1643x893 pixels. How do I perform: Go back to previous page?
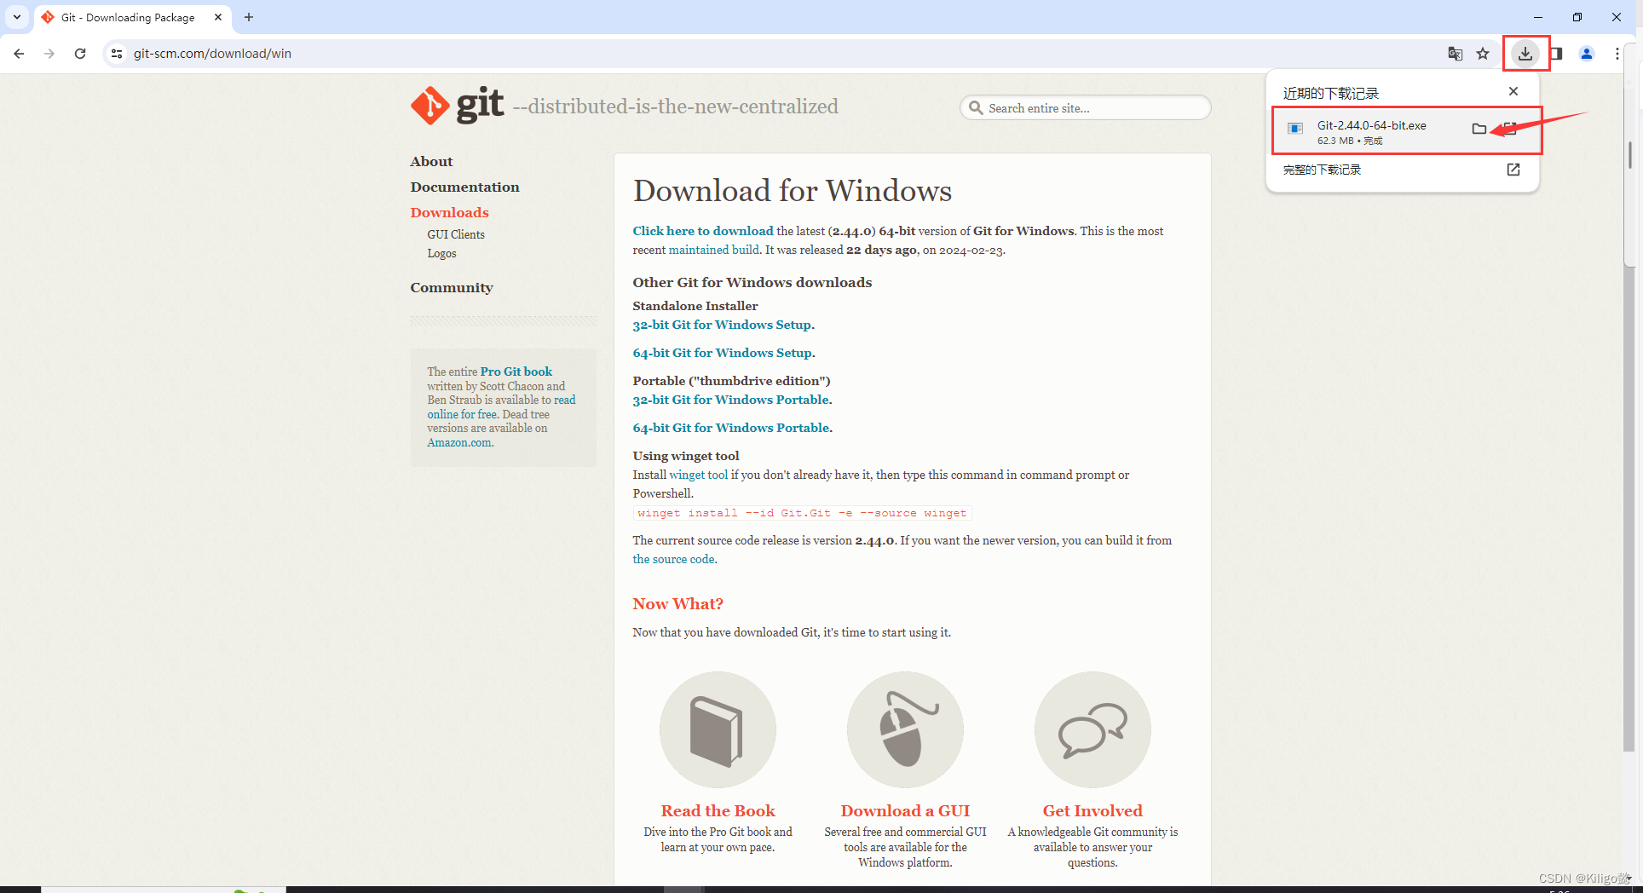(19, 54)
